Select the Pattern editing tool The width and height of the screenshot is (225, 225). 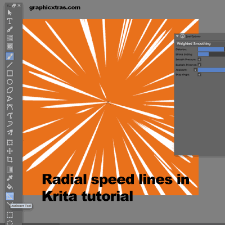coord(10,46)
